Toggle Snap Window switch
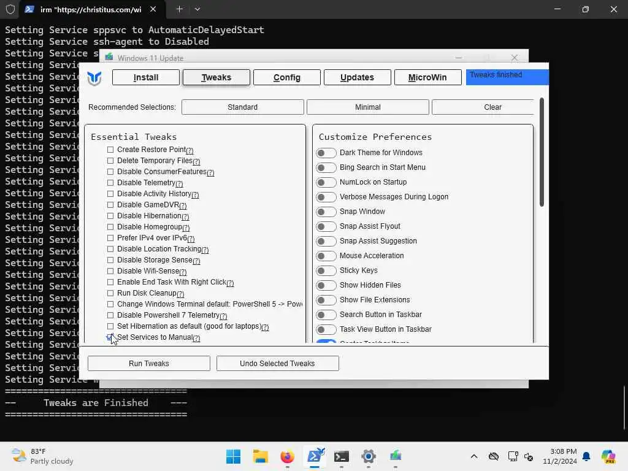 326,212
